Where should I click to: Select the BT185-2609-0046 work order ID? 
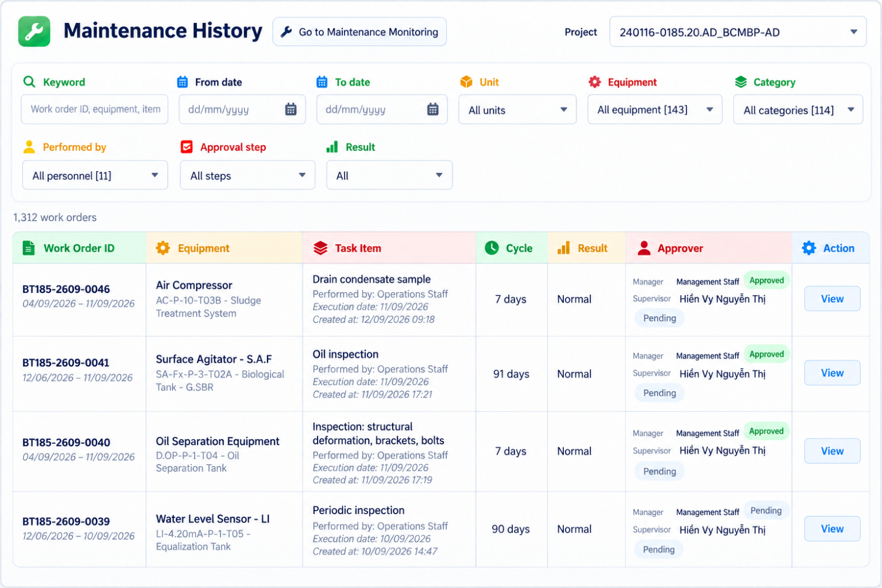66,289
